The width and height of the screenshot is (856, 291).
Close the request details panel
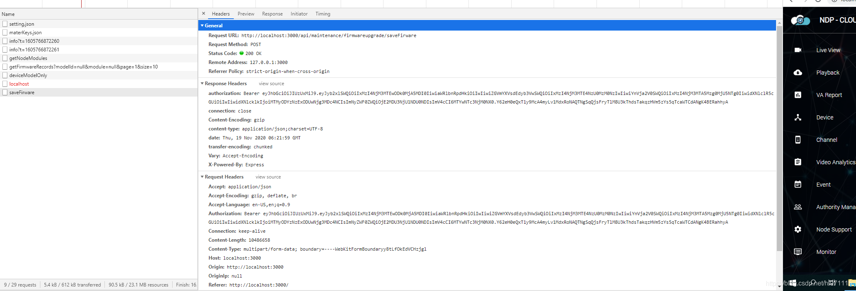coord(204,13)
